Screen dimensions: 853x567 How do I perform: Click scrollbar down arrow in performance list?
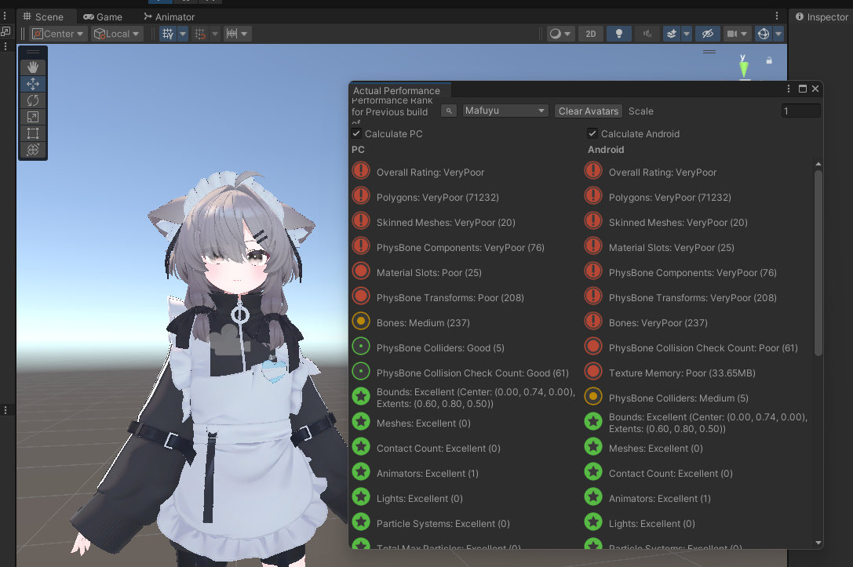(x=818, y=543)
